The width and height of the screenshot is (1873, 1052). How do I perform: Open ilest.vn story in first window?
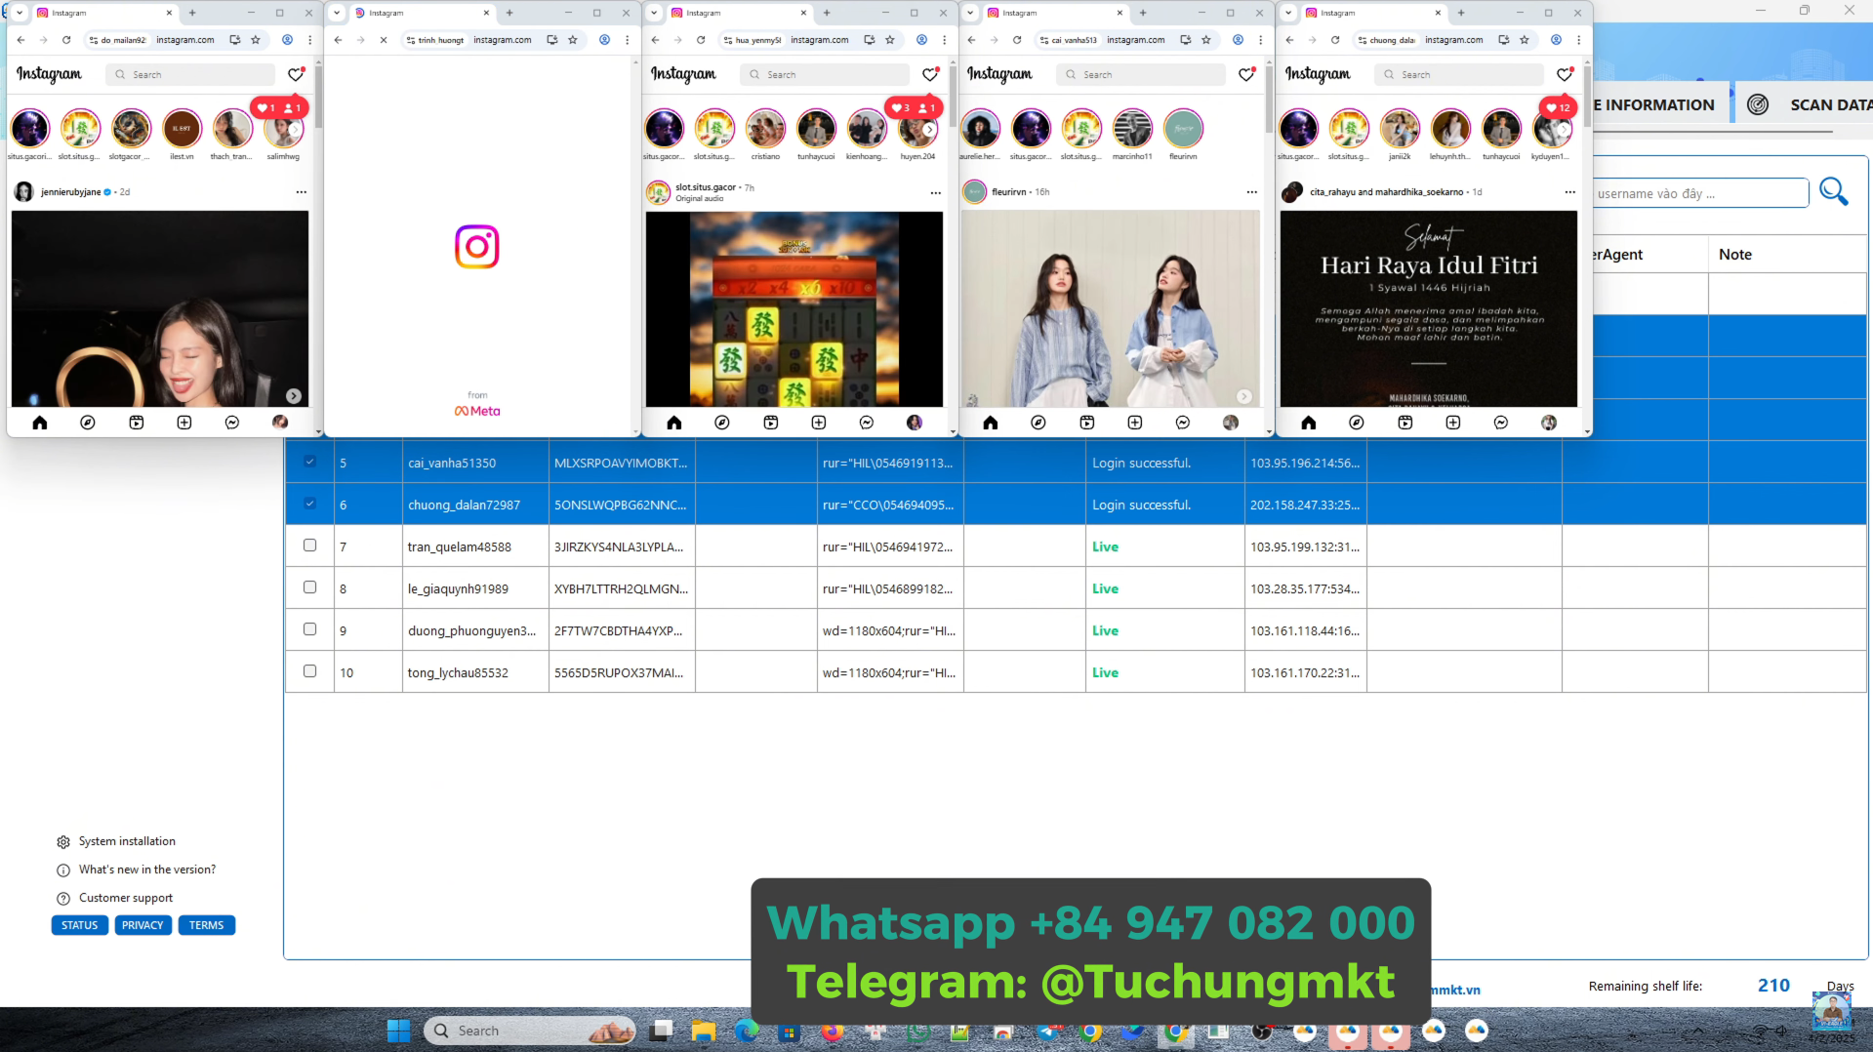coord(182,129)
